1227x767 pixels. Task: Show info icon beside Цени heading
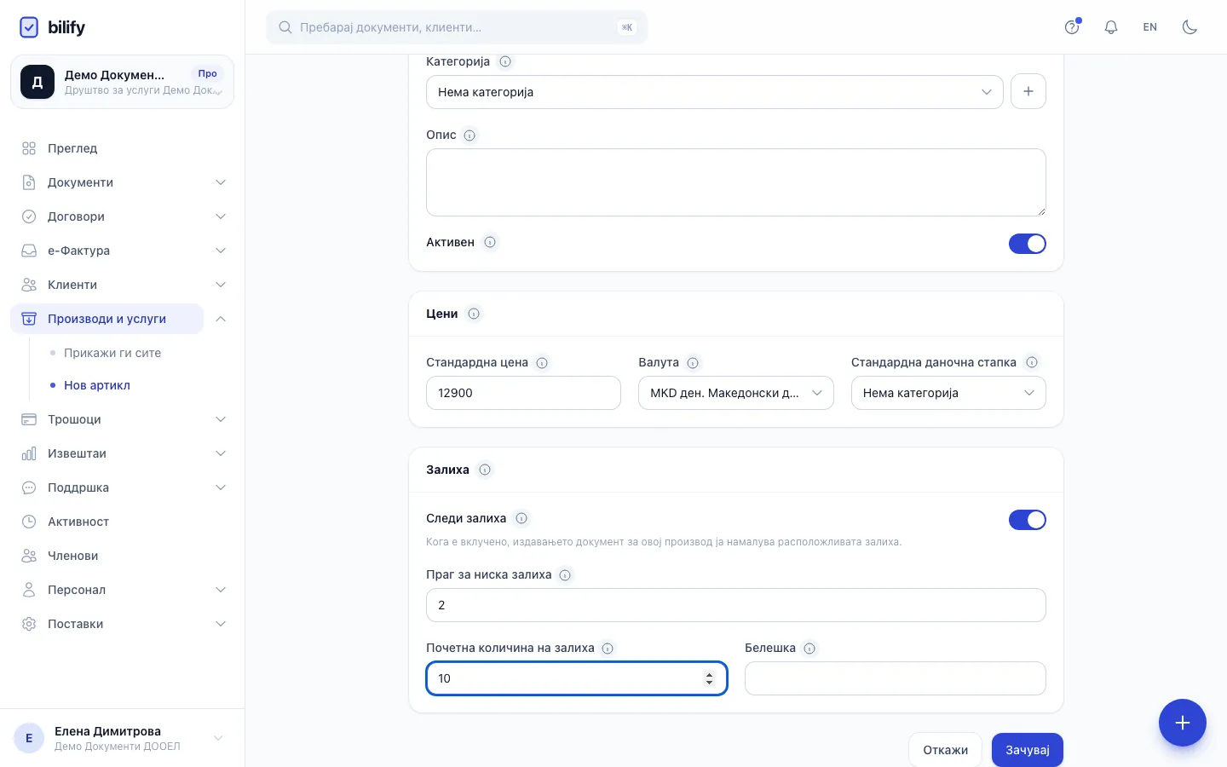(474, 314)
